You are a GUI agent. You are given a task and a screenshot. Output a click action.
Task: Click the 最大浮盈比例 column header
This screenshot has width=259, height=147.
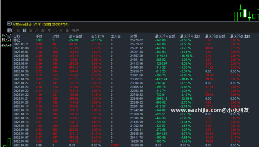click(x=240, y=36)
